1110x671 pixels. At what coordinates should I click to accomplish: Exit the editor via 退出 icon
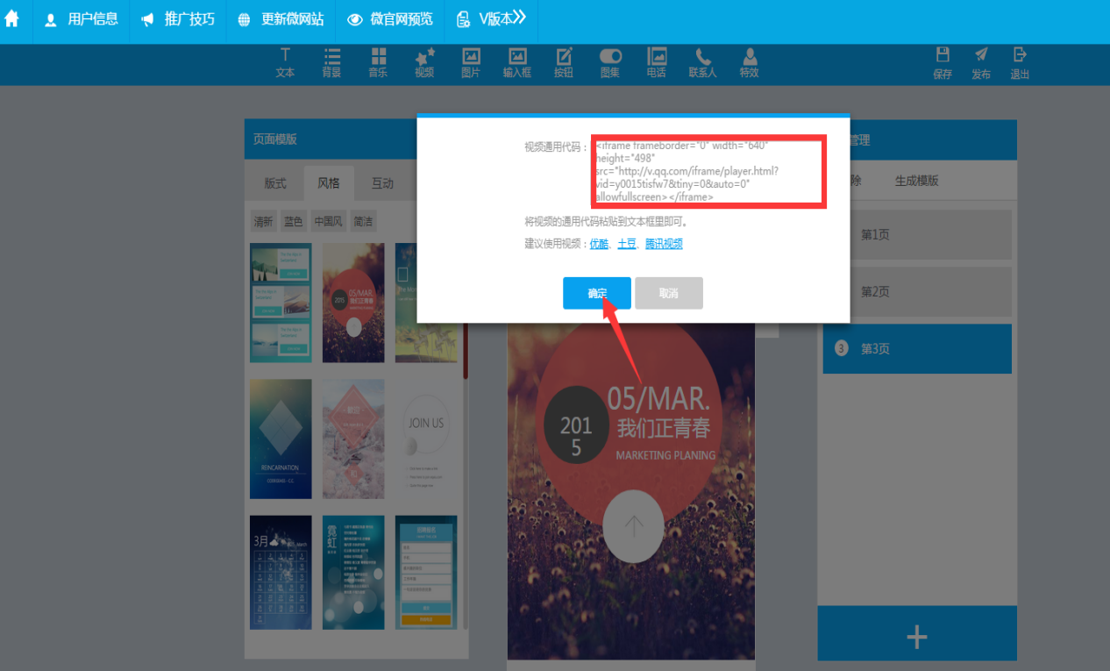pyautogui.click(x=1020, y=63)
